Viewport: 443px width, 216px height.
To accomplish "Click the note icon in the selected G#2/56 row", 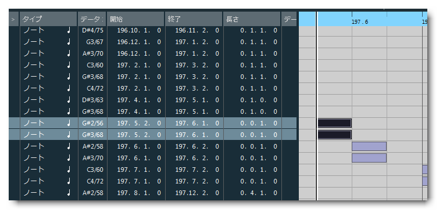I will pos(69,123).
